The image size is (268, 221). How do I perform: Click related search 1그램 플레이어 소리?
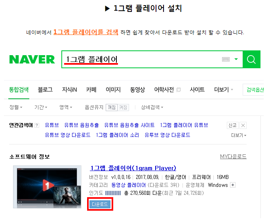(118, 135)
